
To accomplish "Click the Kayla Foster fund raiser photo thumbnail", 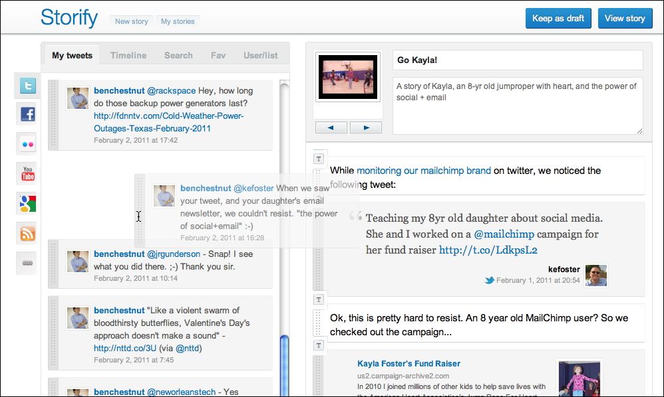I will click(579, 379).
